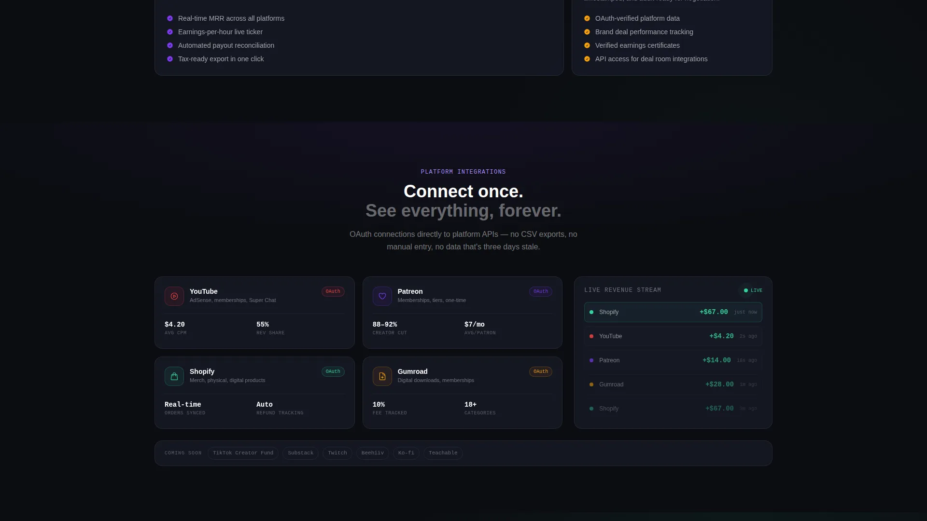
Task: Select the TikTok Creator Fund chip
Action: (x=243, y=453)
